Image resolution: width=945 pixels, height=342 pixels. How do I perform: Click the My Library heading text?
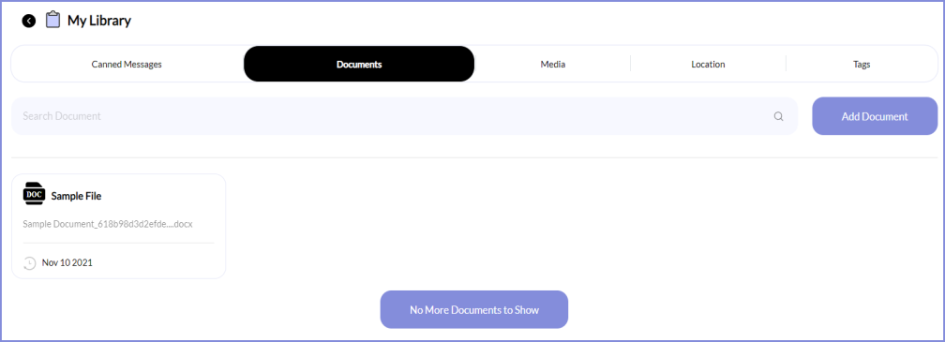pyautogui.click(x=99, y=21)
